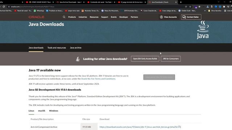This screenshot has width=232, height=130.
Task: Click the Oracle logo in the header
Action: [36, 17]
